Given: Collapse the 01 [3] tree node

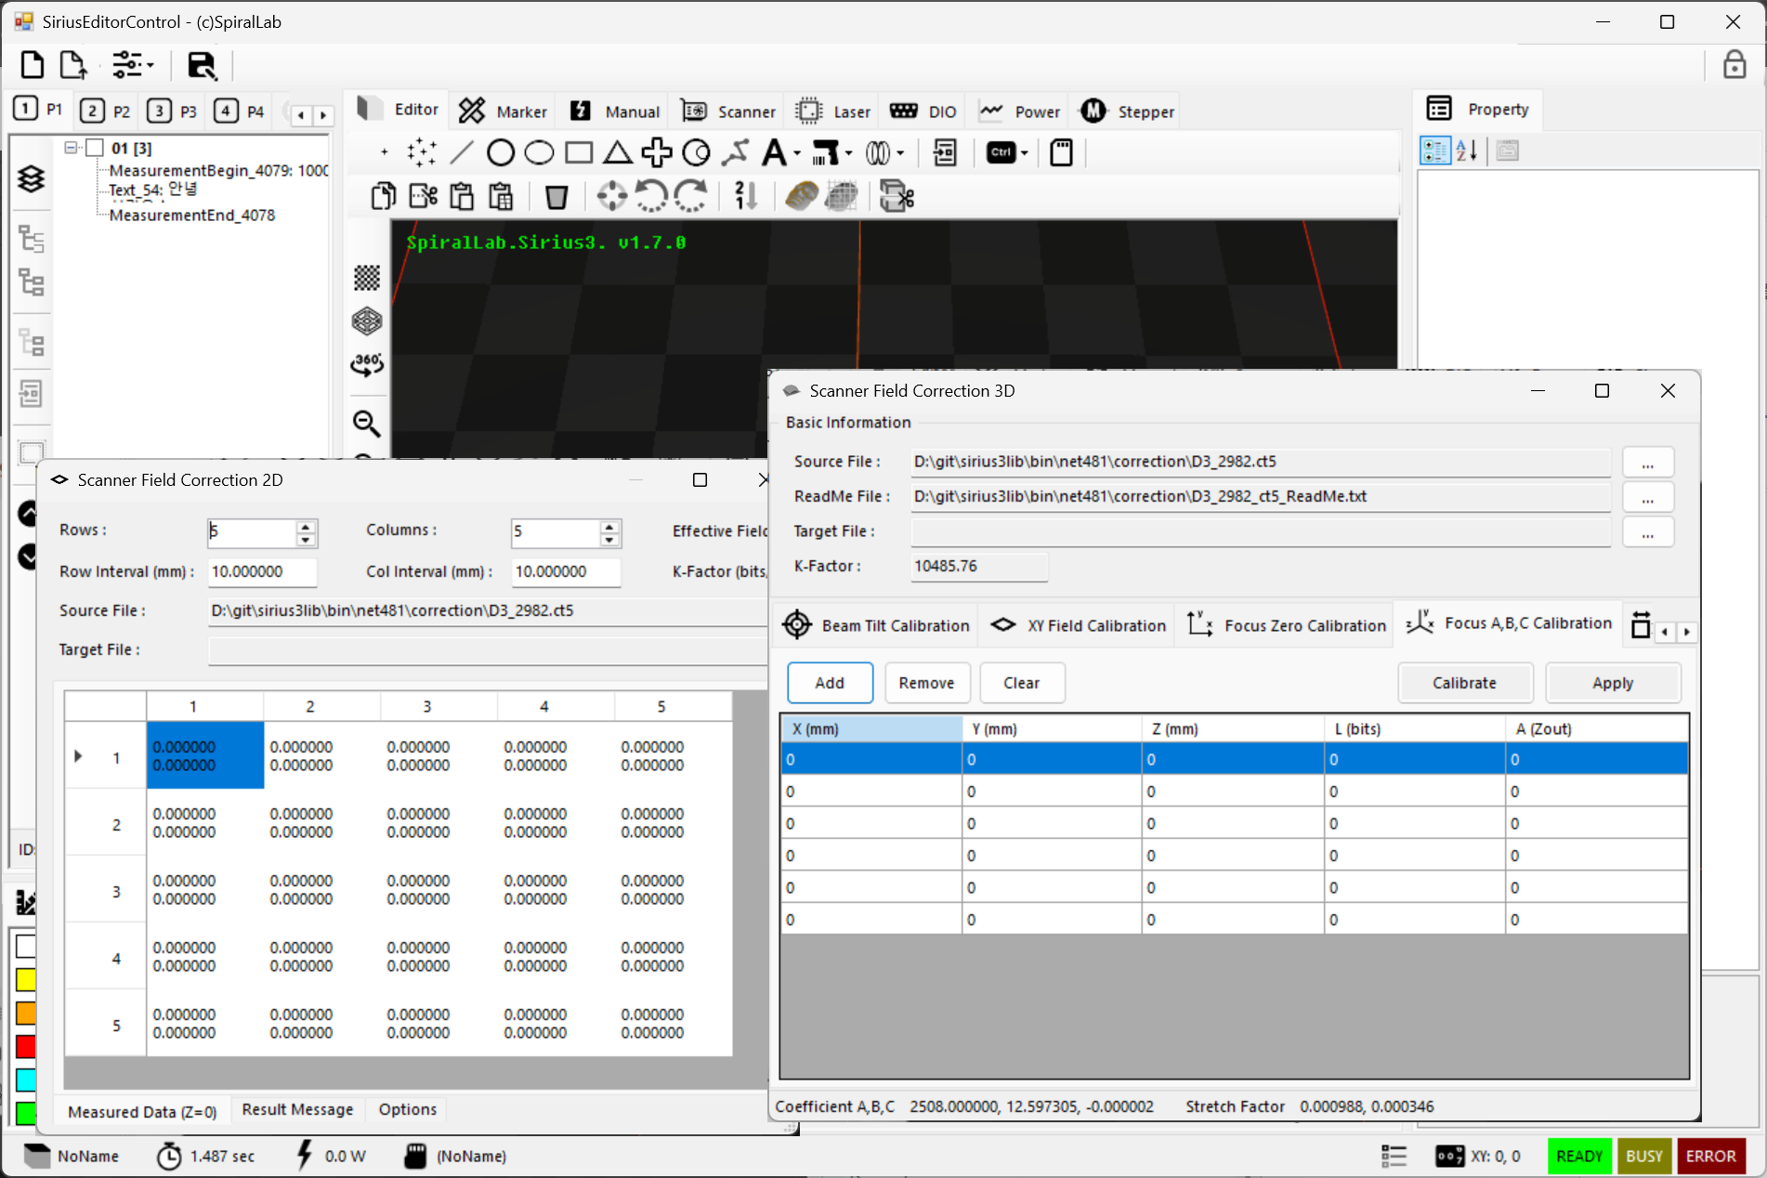Looking at the screenshot, I should tap(71, 148).
